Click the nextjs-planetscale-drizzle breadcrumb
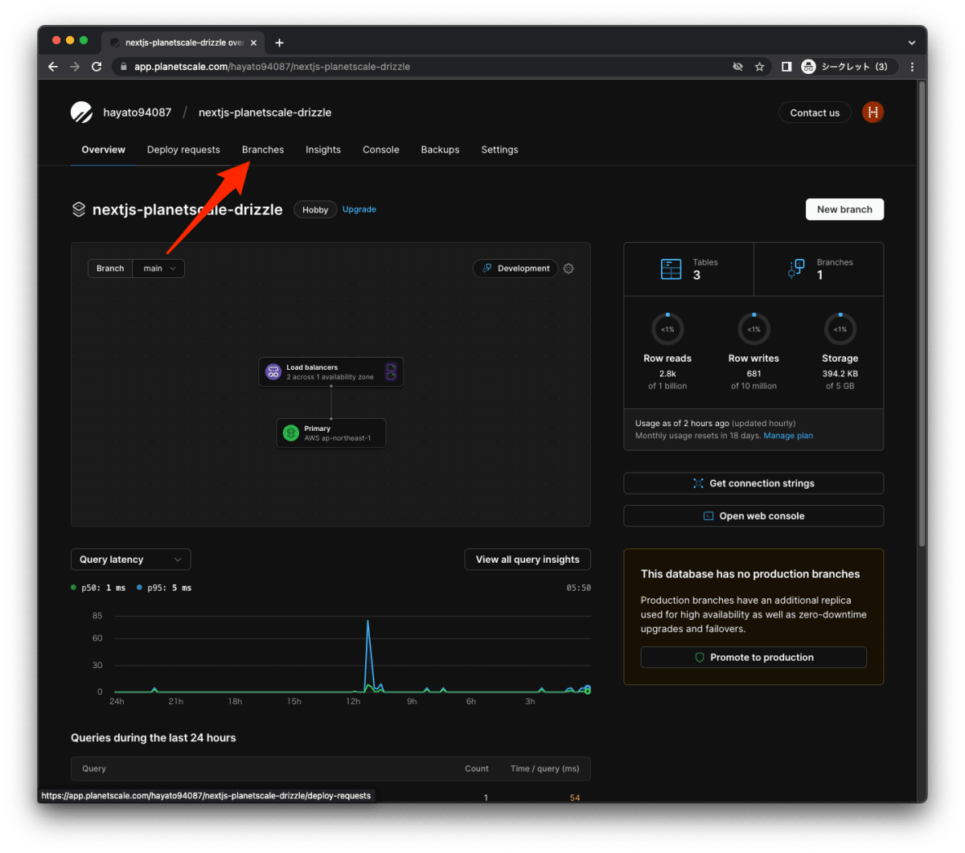 [265, 113]
